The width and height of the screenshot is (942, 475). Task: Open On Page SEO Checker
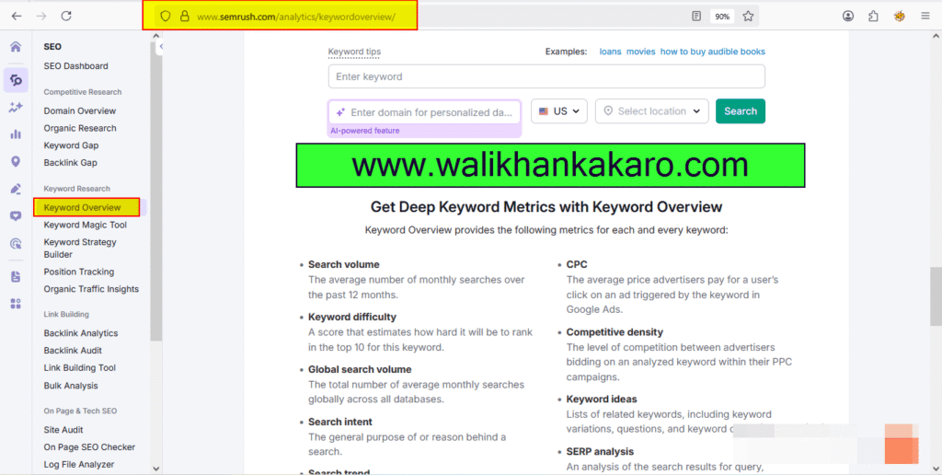[x=89, y=447]
